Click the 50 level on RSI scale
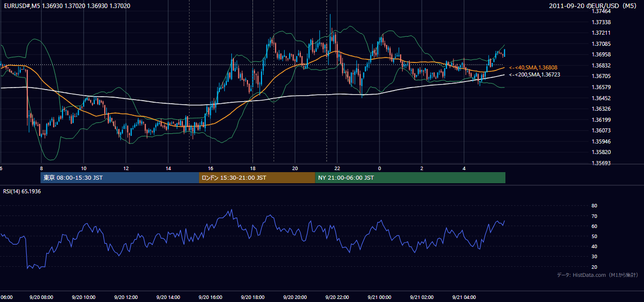This screenshot has height=302, width=644. click(594, 236)
